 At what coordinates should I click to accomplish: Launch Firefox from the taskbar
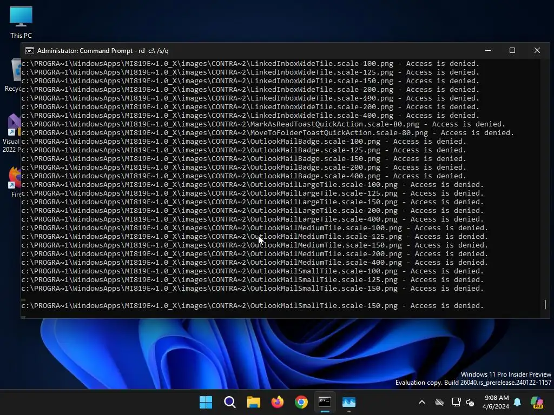(x=278, y=402)
